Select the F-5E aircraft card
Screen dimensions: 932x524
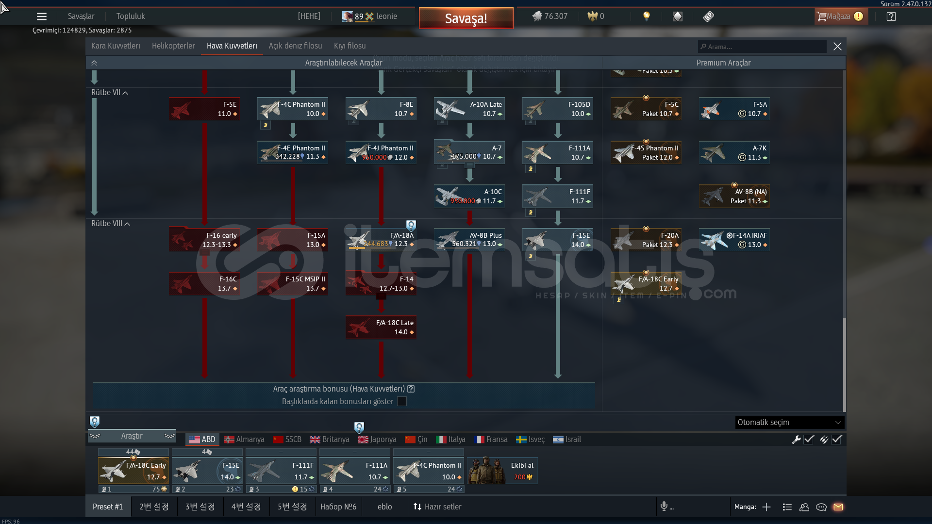[x=204, y=109]
